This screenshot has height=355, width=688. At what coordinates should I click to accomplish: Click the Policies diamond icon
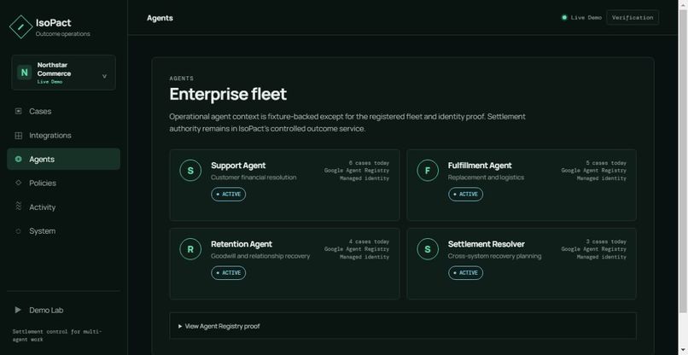(19, 183)
